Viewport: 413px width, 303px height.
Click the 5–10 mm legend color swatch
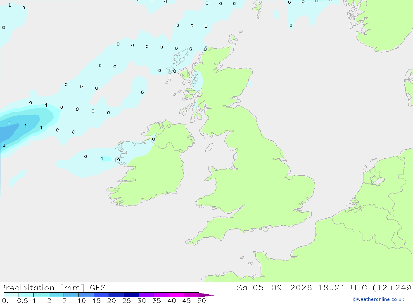tap(71, 295)
